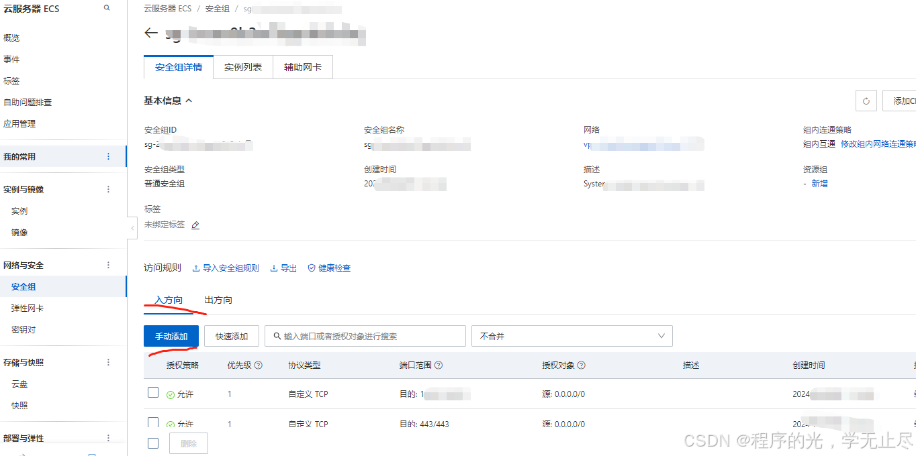Image resolution: width=916 pixels, height=456 pixels.
Task: Click the 导入安全组规则 import icon
Action: (197, 268)
